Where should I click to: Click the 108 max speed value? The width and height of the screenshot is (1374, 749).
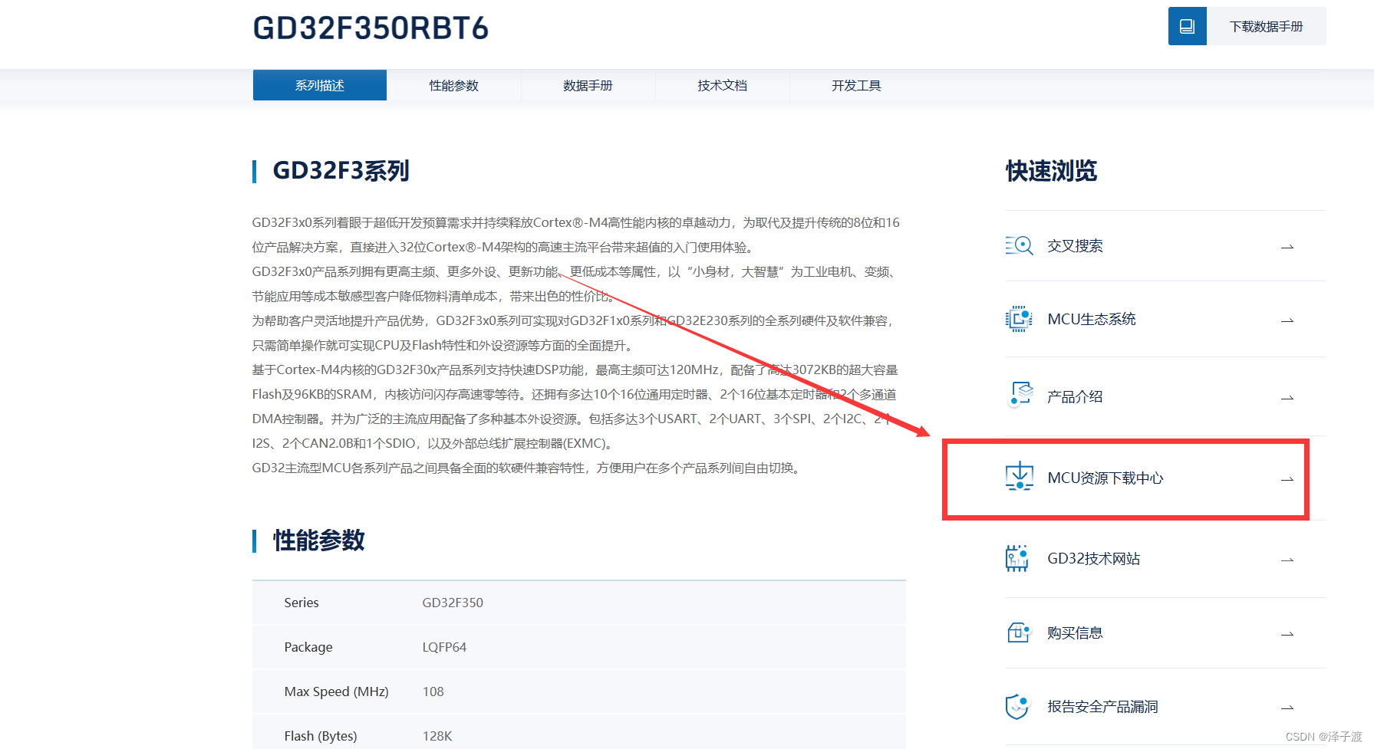click(x=433, y=692)
